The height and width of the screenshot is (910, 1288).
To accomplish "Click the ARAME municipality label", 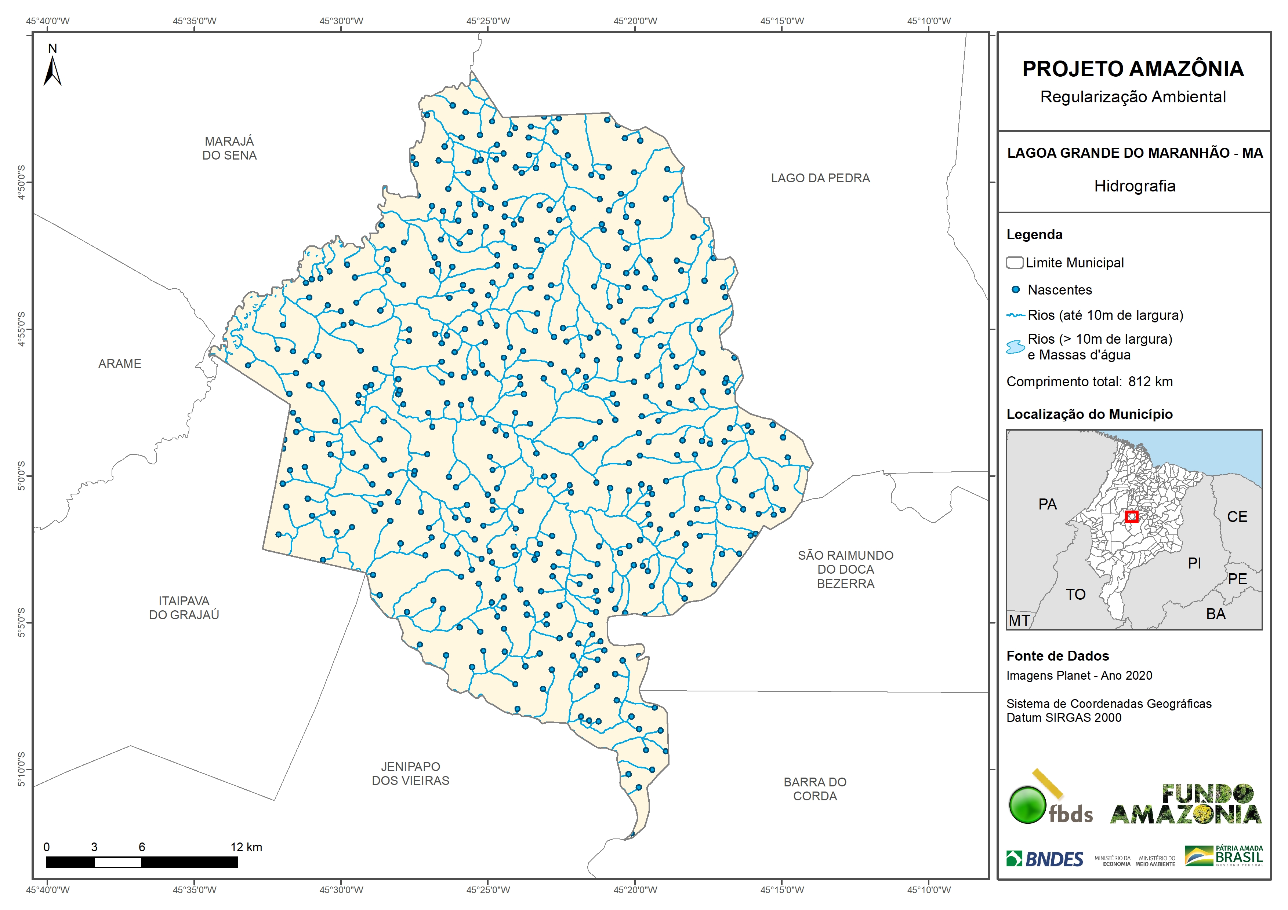I will (x=120, y=364).
